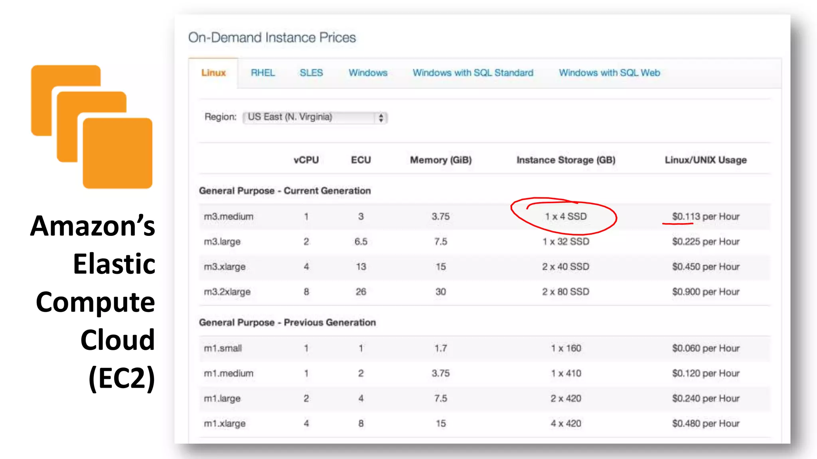Click the $0.480 per Hour price

pyautogui.click(x=706, y=424)
